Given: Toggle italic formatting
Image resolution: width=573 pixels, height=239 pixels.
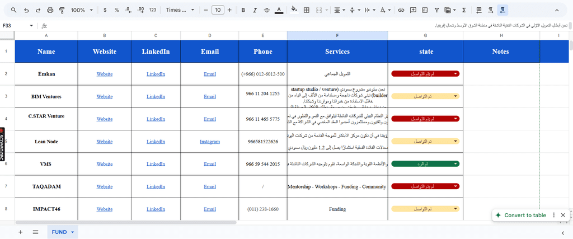Looking at the screenshot, I should tap(255, 10).
